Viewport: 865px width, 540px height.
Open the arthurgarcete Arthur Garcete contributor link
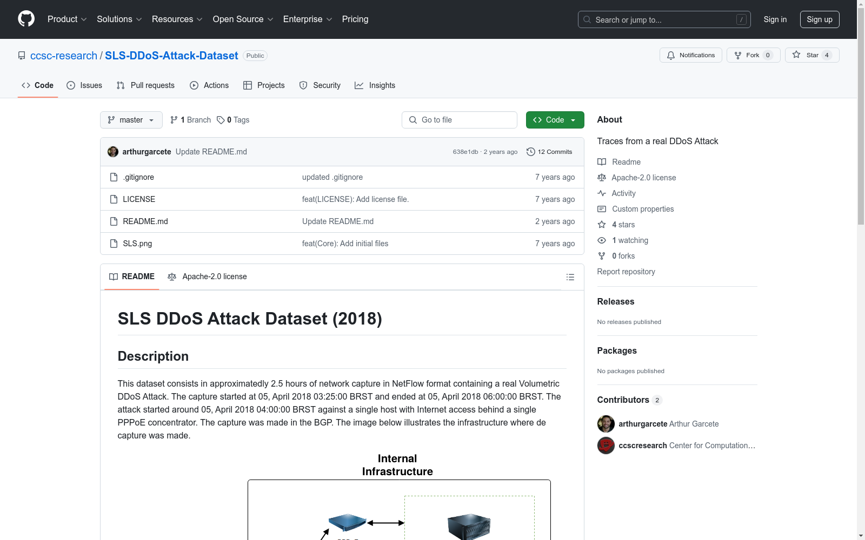[669, 424]
